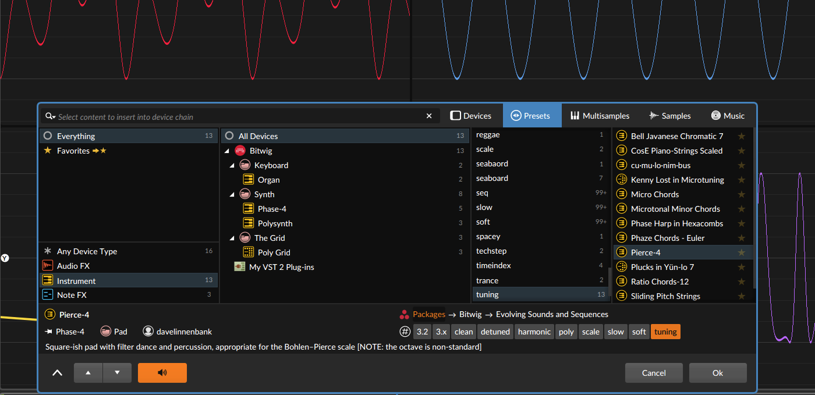The height and width of the screenshot is (395, 815).
Task: Go to next preset with down arrow
Action: [117, 373]
